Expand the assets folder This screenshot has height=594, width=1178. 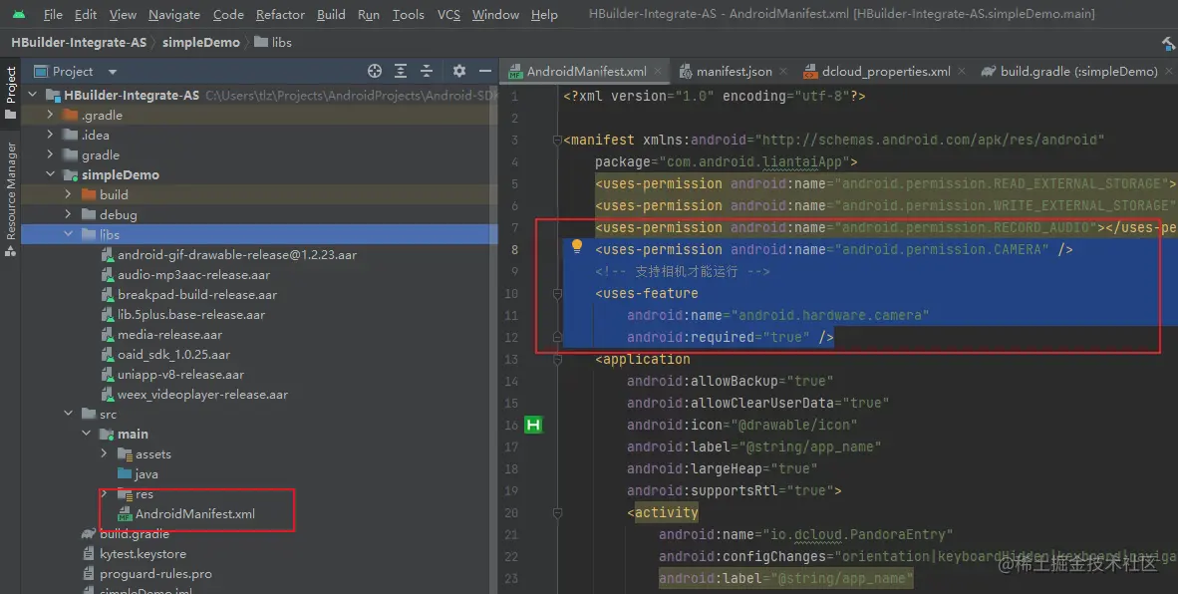click(105, 453)
